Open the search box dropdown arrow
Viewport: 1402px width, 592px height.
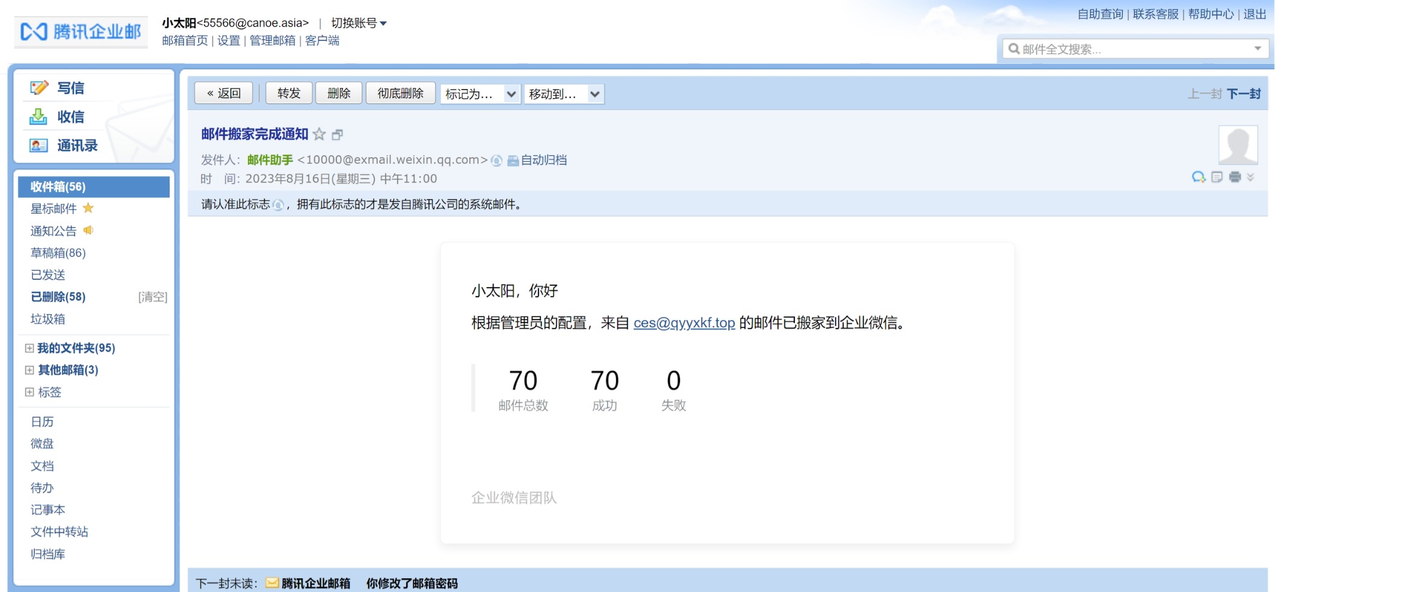[x=1258, y=49]
